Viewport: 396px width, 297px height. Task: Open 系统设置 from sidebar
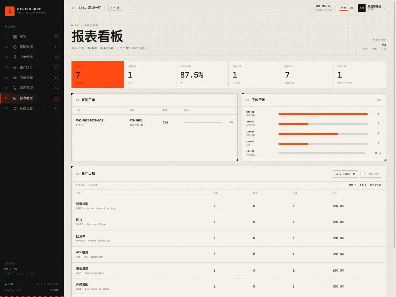pos(32,108)
